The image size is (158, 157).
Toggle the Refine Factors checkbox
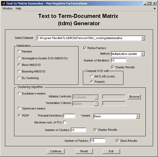tap(85, 48)
